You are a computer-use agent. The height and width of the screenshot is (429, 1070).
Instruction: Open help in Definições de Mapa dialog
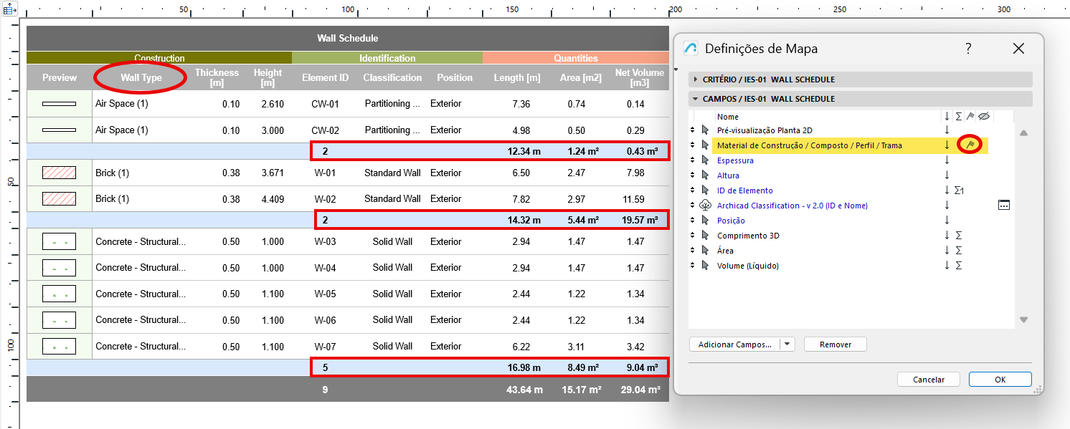tap(968, 49)
